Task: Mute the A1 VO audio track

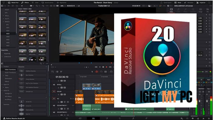Action: 68,102
